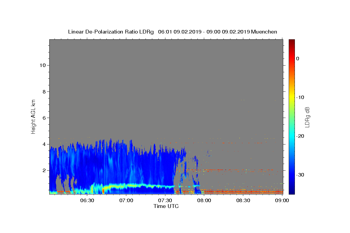Screen dimensions: 350x233
Task: Click the colorbar value 0
Action: point(297,59)
